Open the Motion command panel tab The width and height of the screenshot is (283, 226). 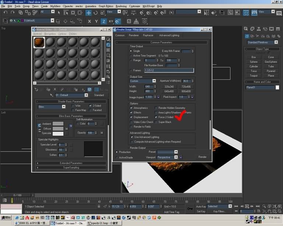pyautogui.click(x=265, y=29)
